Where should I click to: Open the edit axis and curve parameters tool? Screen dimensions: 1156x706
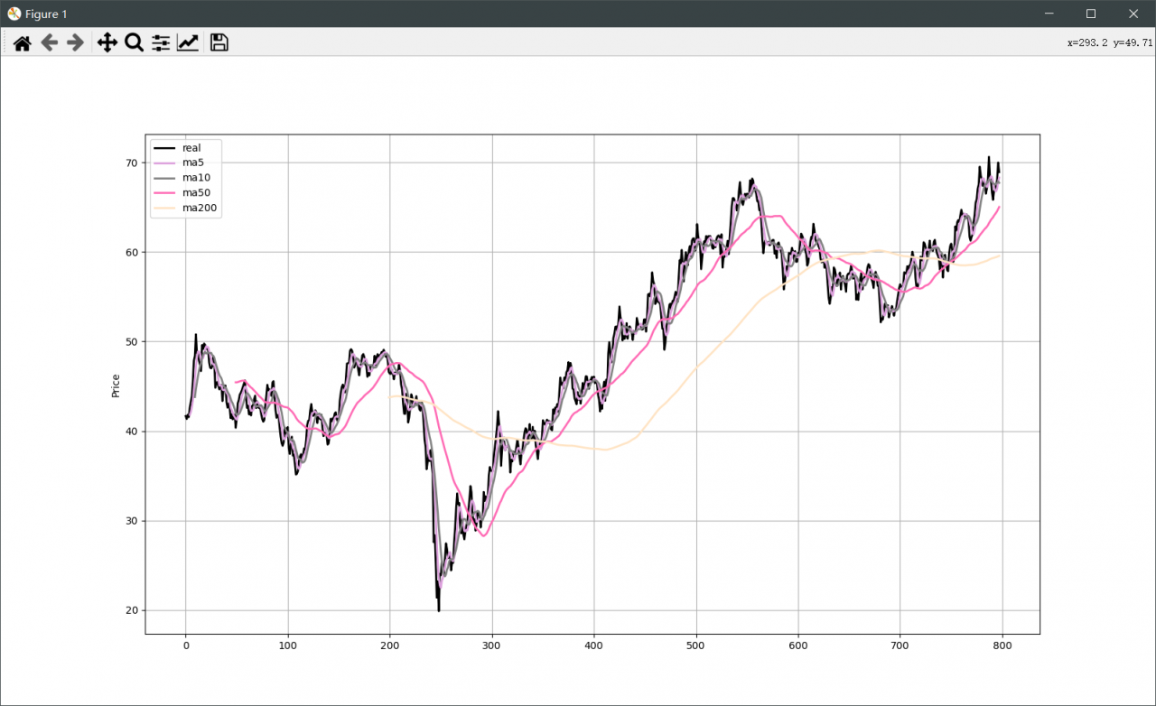coord(188,42)
